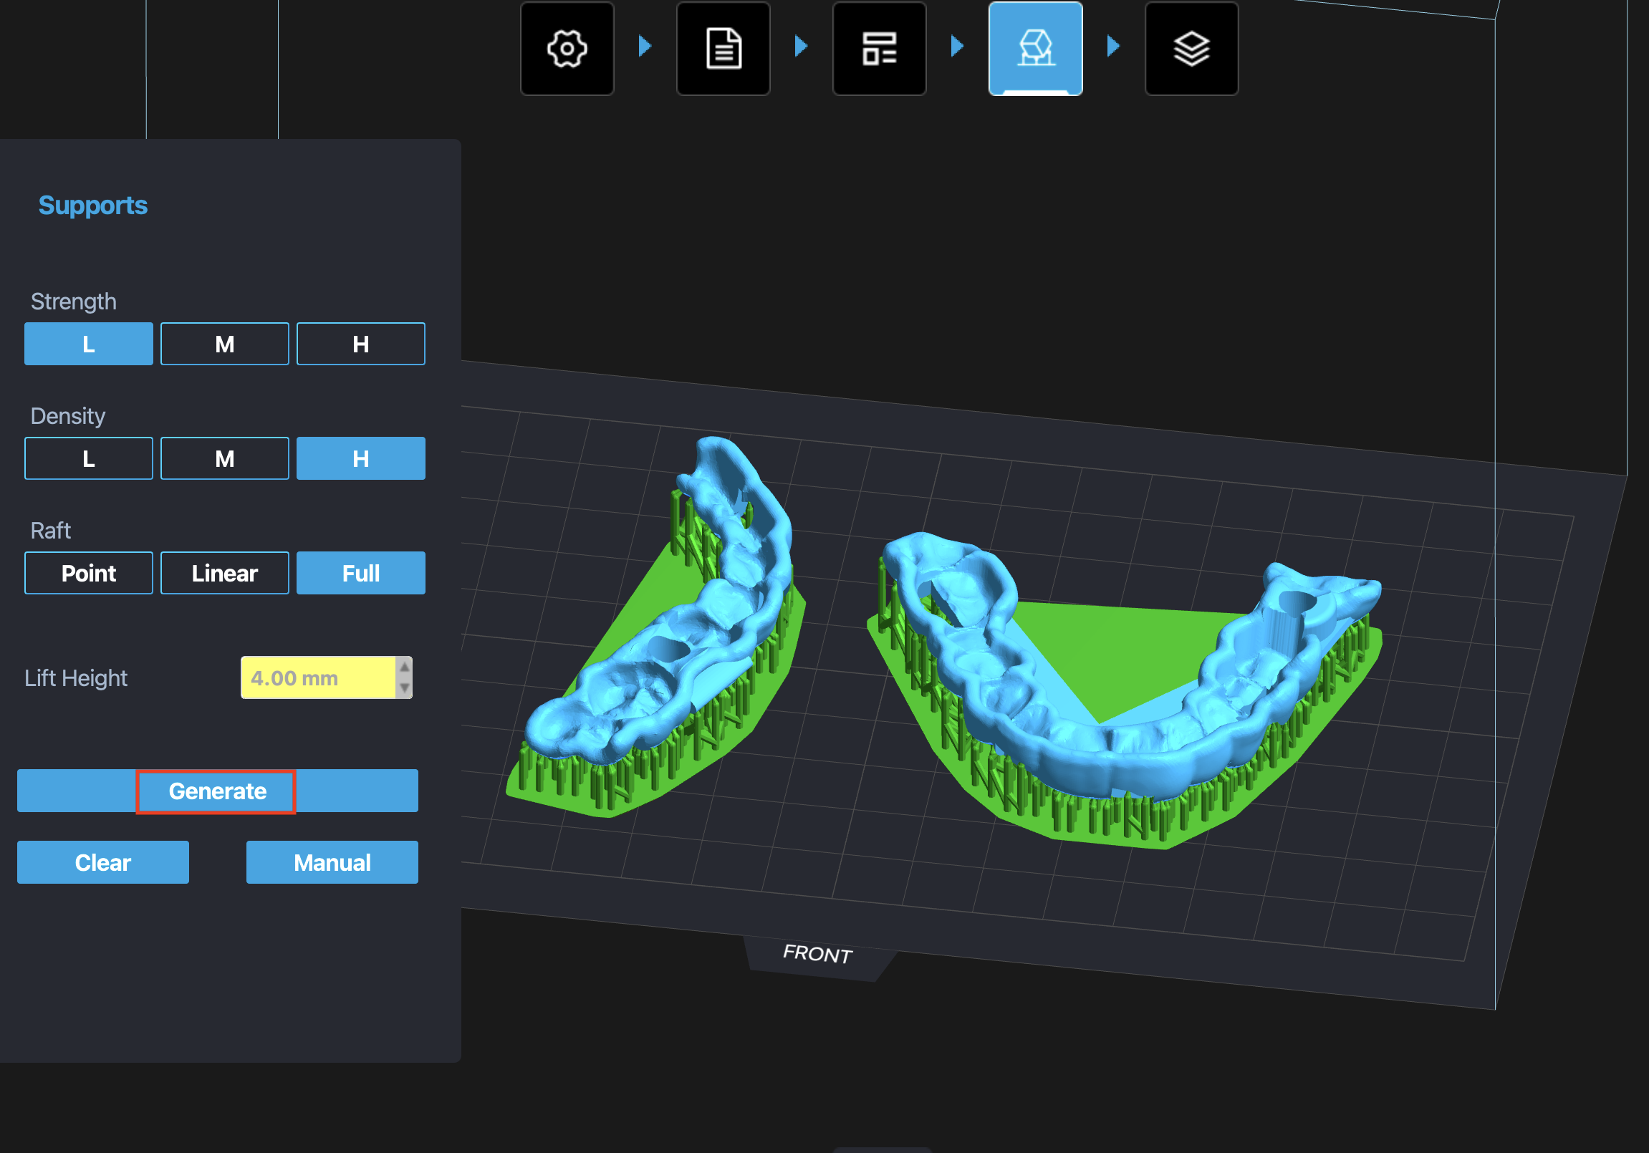Image resolution: width=1649 pixels, height=1153 pixels.
Task: Set Density to M
Action: pos(224,458)
